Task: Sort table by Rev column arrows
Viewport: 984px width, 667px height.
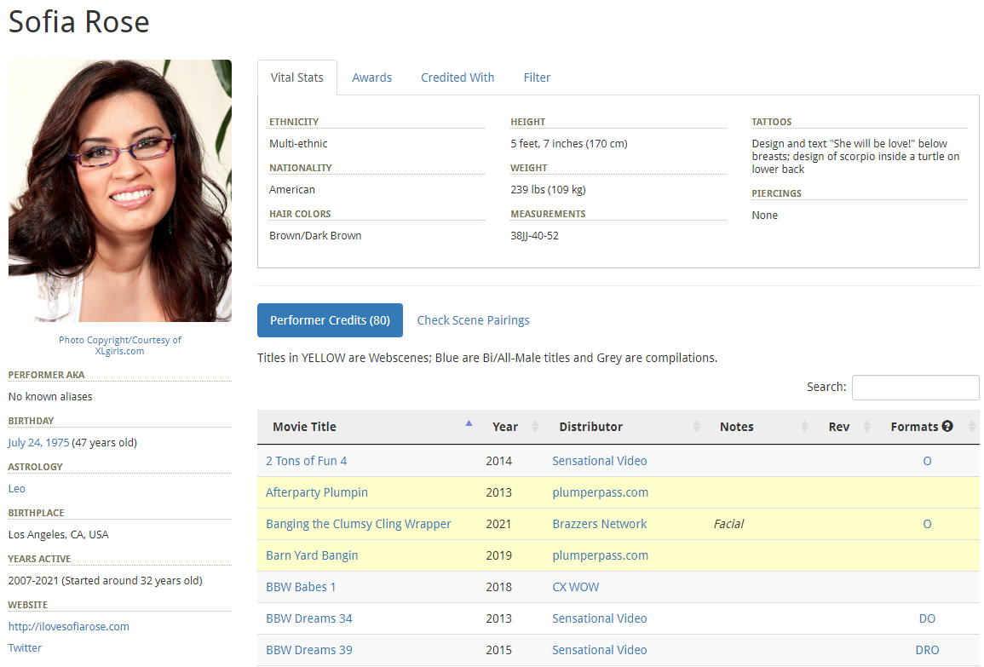Action: click(866, 427)
